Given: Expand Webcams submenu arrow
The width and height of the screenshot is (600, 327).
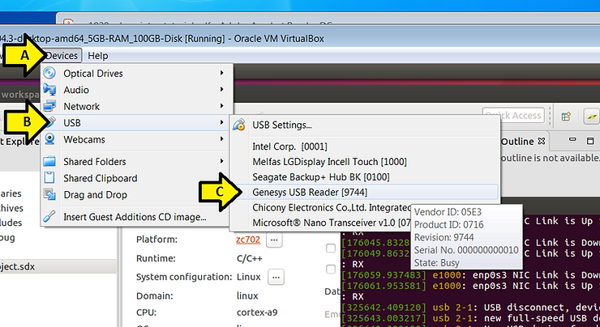Looking at the screenshot, I should coord(222,139).
